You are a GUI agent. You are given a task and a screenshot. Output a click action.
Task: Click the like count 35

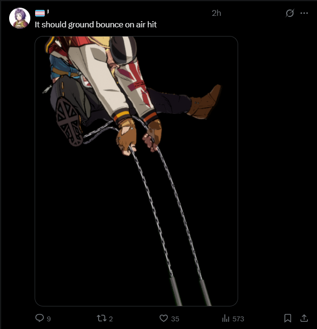tap(175, 319)
